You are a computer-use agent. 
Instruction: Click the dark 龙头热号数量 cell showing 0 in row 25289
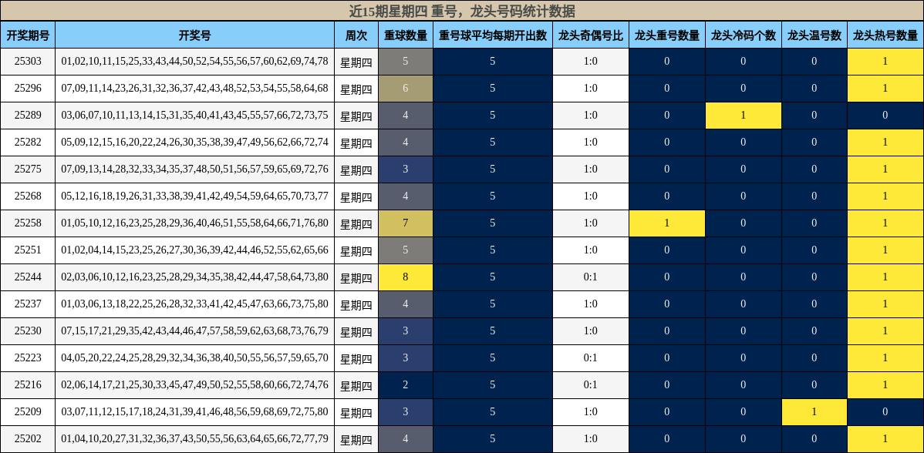pyautogui.click(x=885, y=115)
